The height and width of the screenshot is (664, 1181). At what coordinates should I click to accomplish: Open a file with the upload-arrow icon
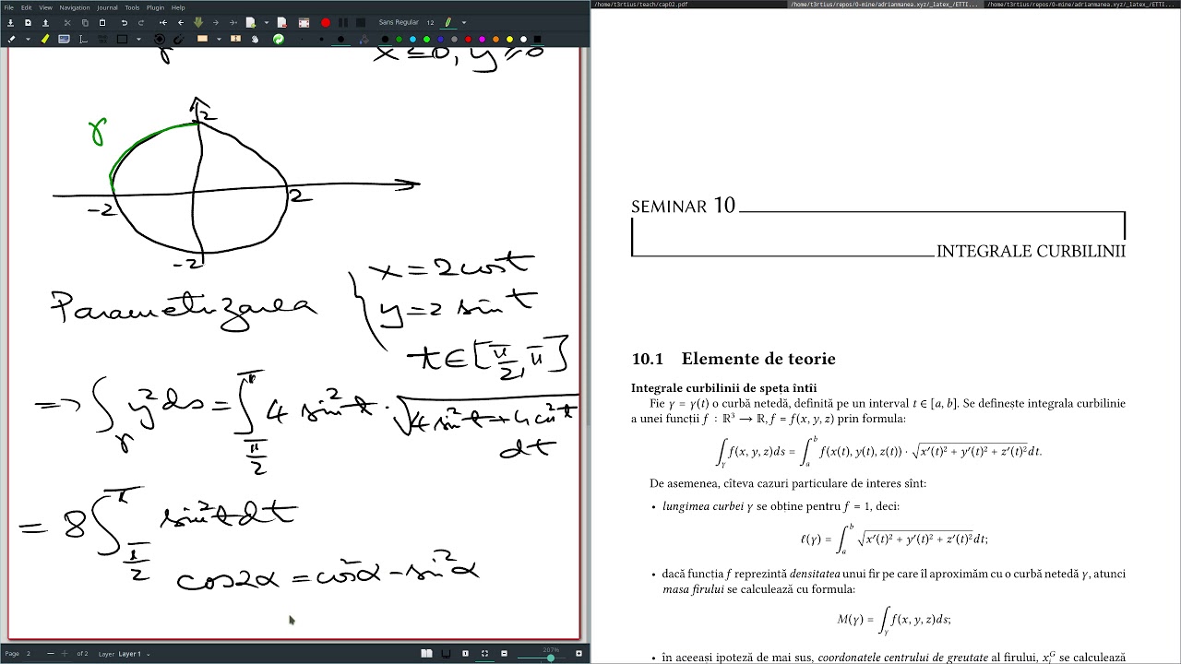click(45, 22)
